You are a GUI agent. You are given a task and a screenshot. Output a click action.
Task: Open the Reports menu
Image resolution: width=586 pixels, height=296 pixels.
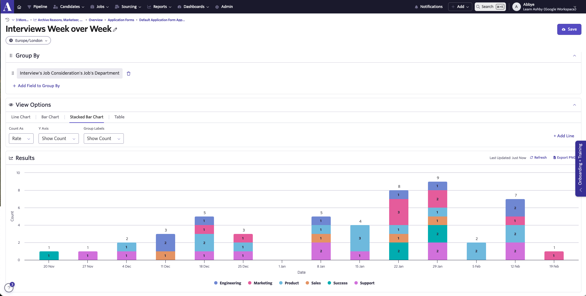pos(159,7)
